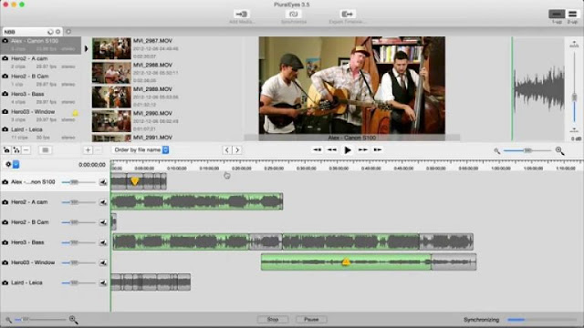Click the zoom in magnifier beside Play controls
The width and height of the screenshot is (584, 328).
tap(559, 150)
